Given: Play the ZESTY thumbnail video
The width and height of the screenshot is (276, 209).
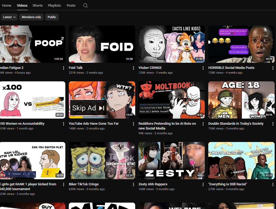Looking at the screenshot, I should [172, 161].
